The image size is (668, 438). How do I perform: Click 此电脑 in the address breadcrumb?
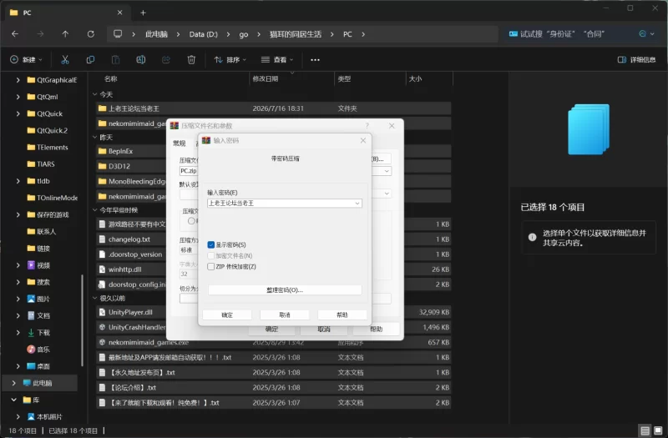tap(156, 34)
